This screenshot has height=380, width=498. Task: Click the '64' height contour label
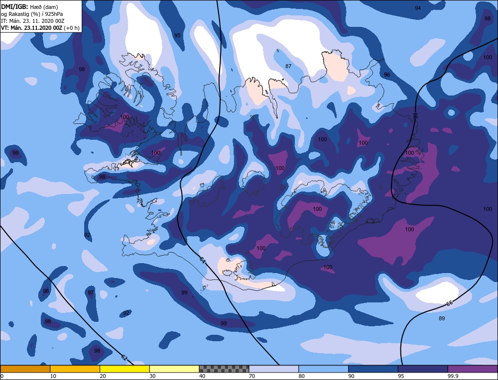pos(203,260)
